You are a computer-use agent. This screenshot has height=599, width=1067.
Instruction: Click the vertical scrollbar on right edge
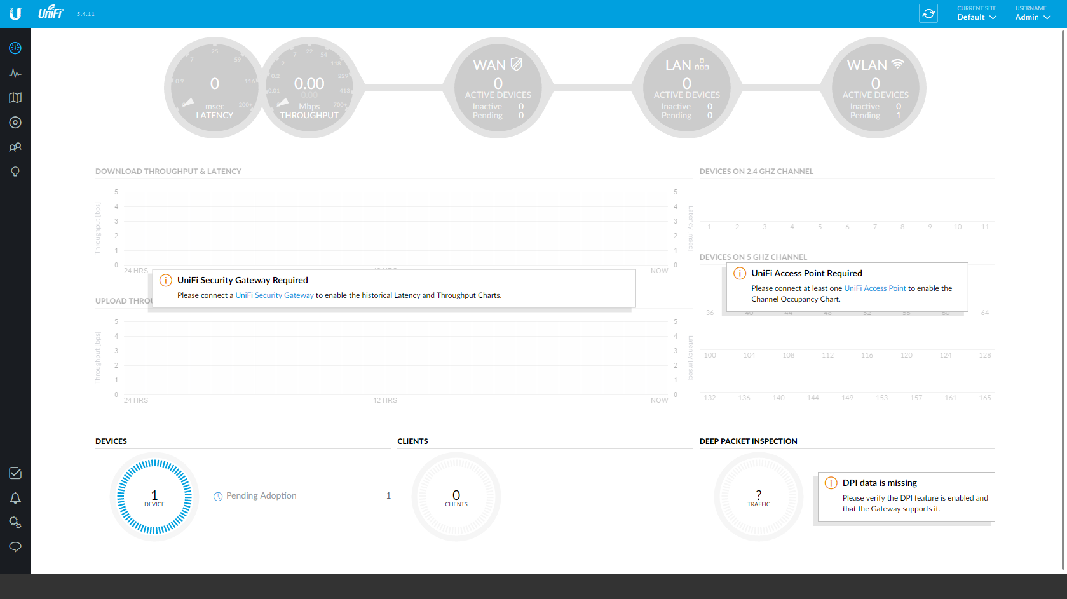pyautogui.click(x=1063, y=299)
